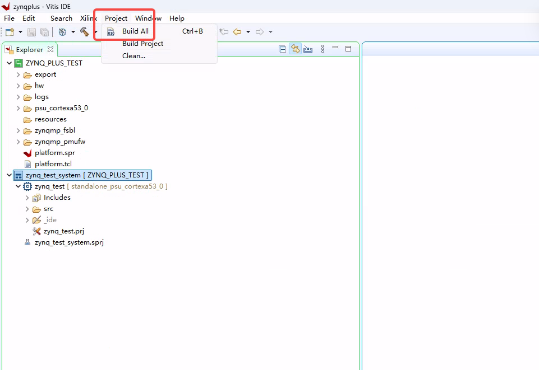The image size is (539, 370).
Task: Expand the src folder
Action: [x=27, y=209]
